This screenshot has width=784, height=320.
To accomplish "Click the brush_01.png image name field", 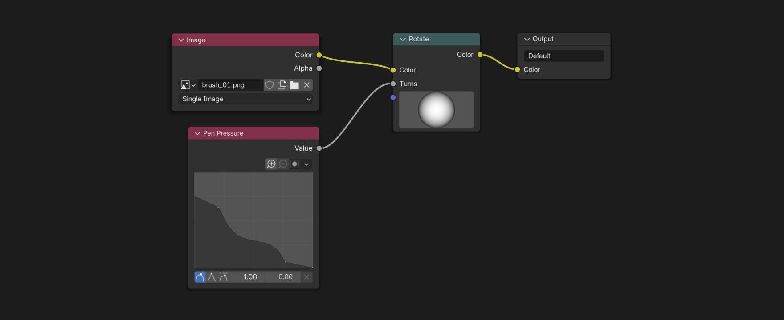I will tap(230, 85).
